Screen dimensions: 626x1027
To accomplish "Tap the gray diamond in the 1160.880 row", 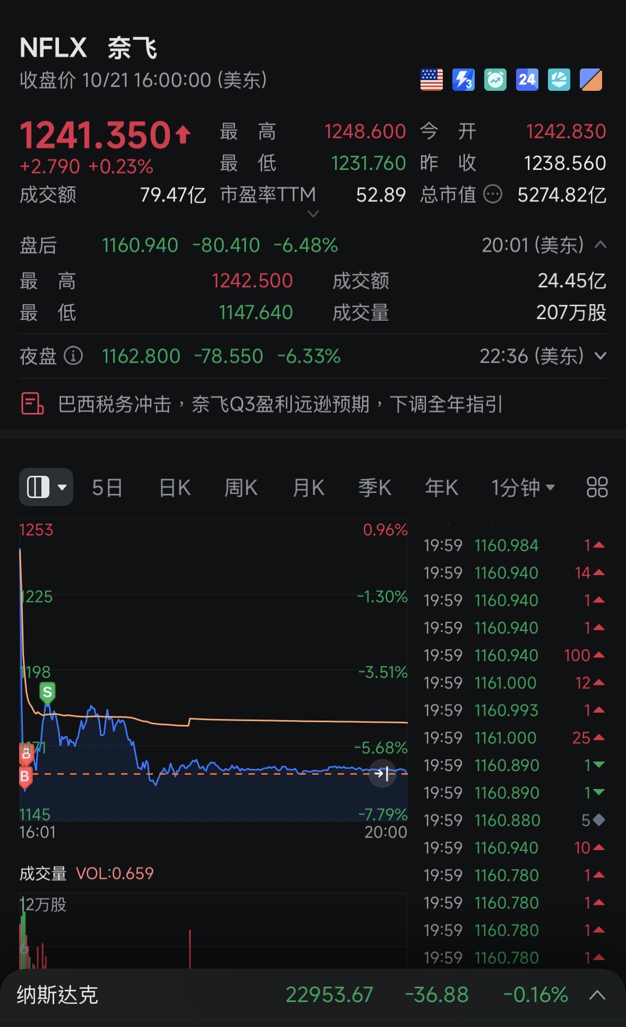I will [x=599, y=820].
